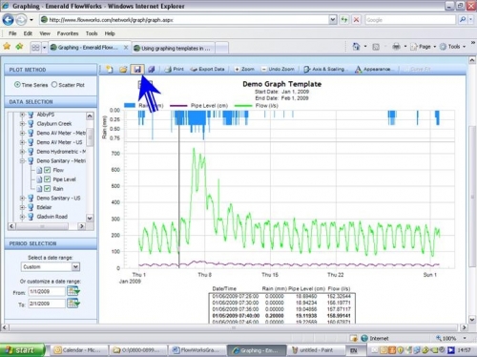The image size is (477, 357).
Task: Collapse the Demo Sanitary - Metric node
Action: (22, 160)
